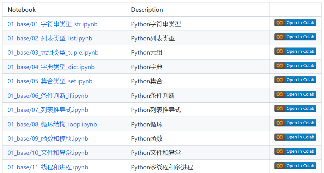Open the 03_元组类型_tuple.ipynb notebook link

(x=53, y=53)
